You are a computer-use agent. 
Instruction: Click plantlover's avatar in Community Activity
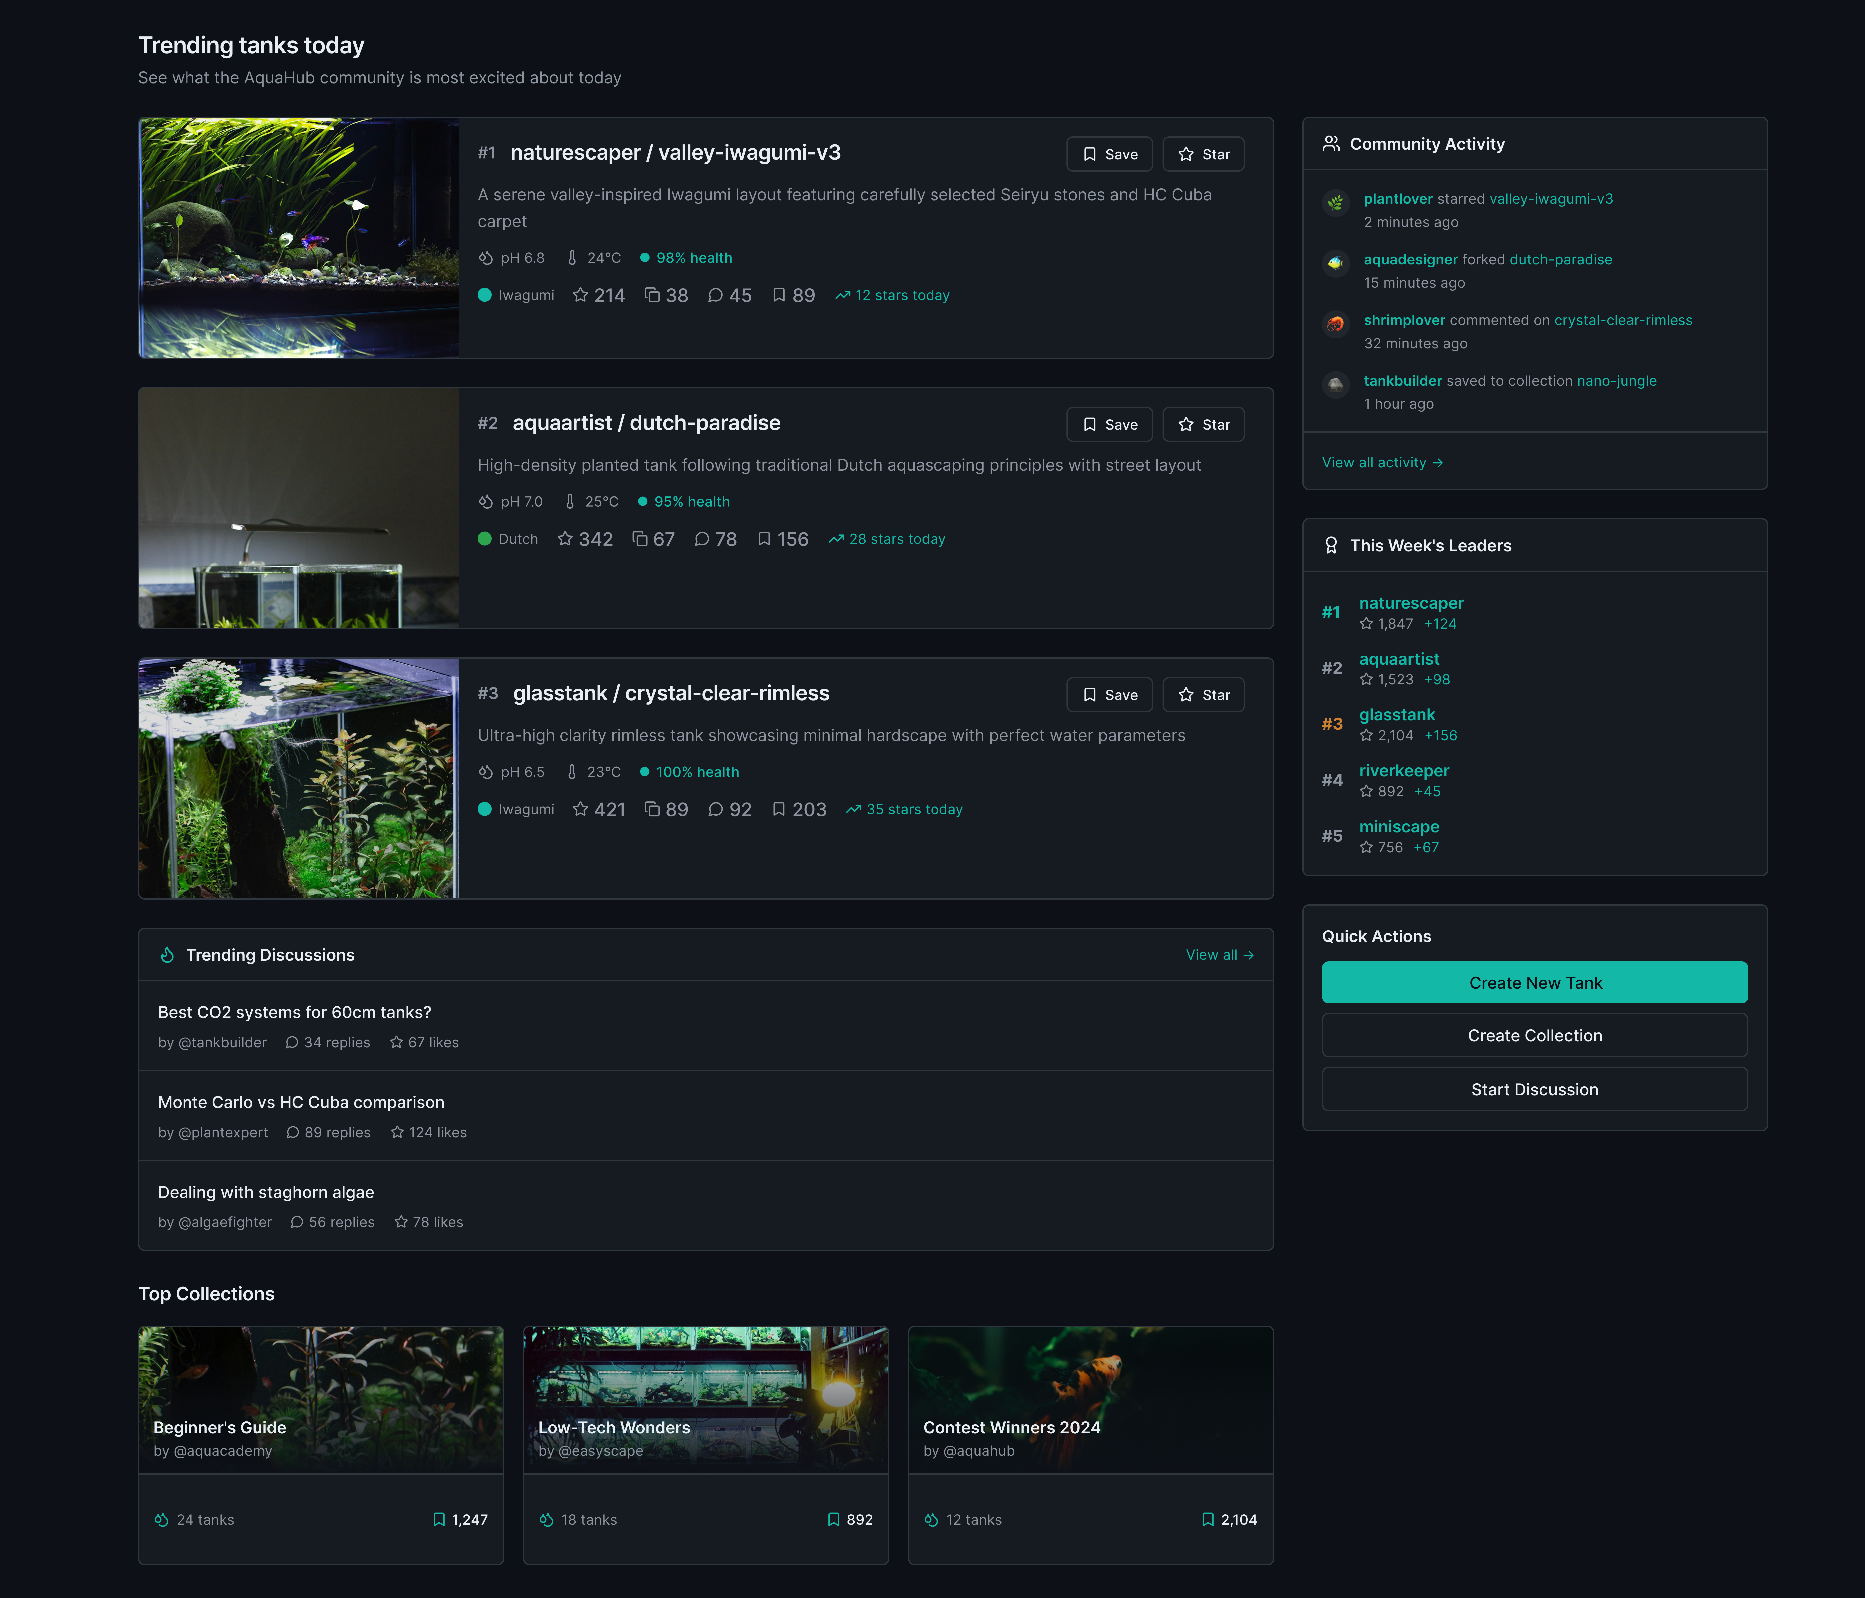pos(1336,203)
